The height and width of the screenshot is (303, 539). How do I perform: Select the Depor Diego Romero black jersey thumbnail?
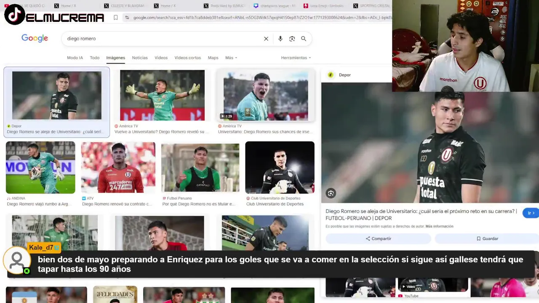(x=57, y=96)
